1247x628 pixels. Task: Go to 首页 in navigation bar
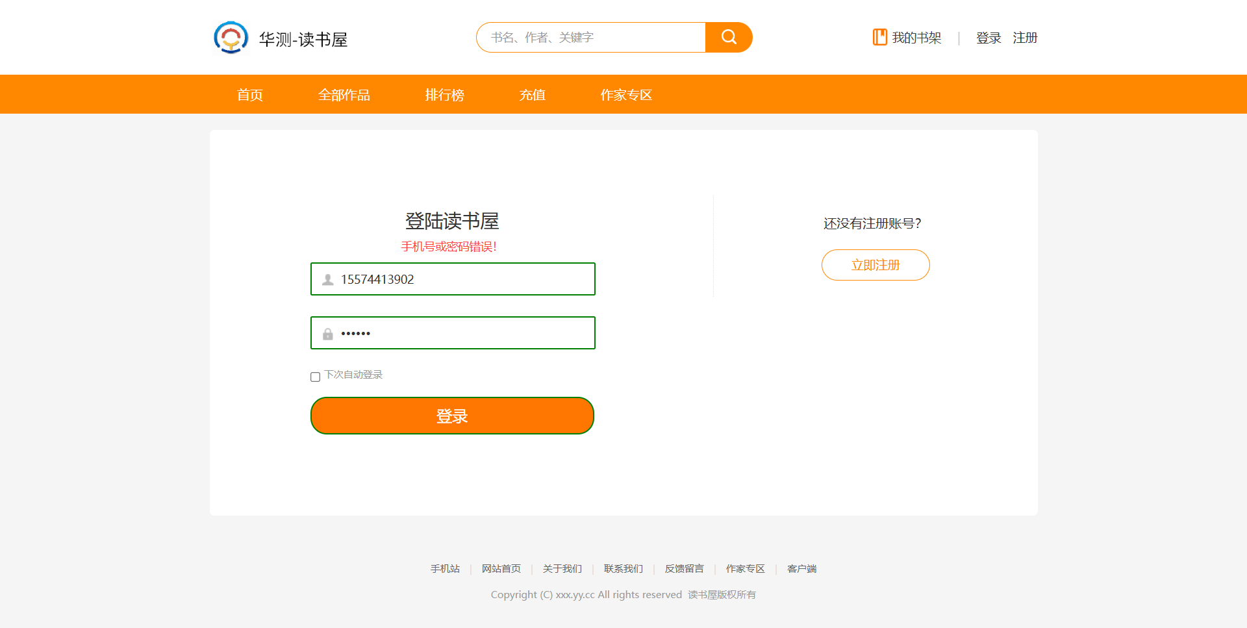[250, 95]
